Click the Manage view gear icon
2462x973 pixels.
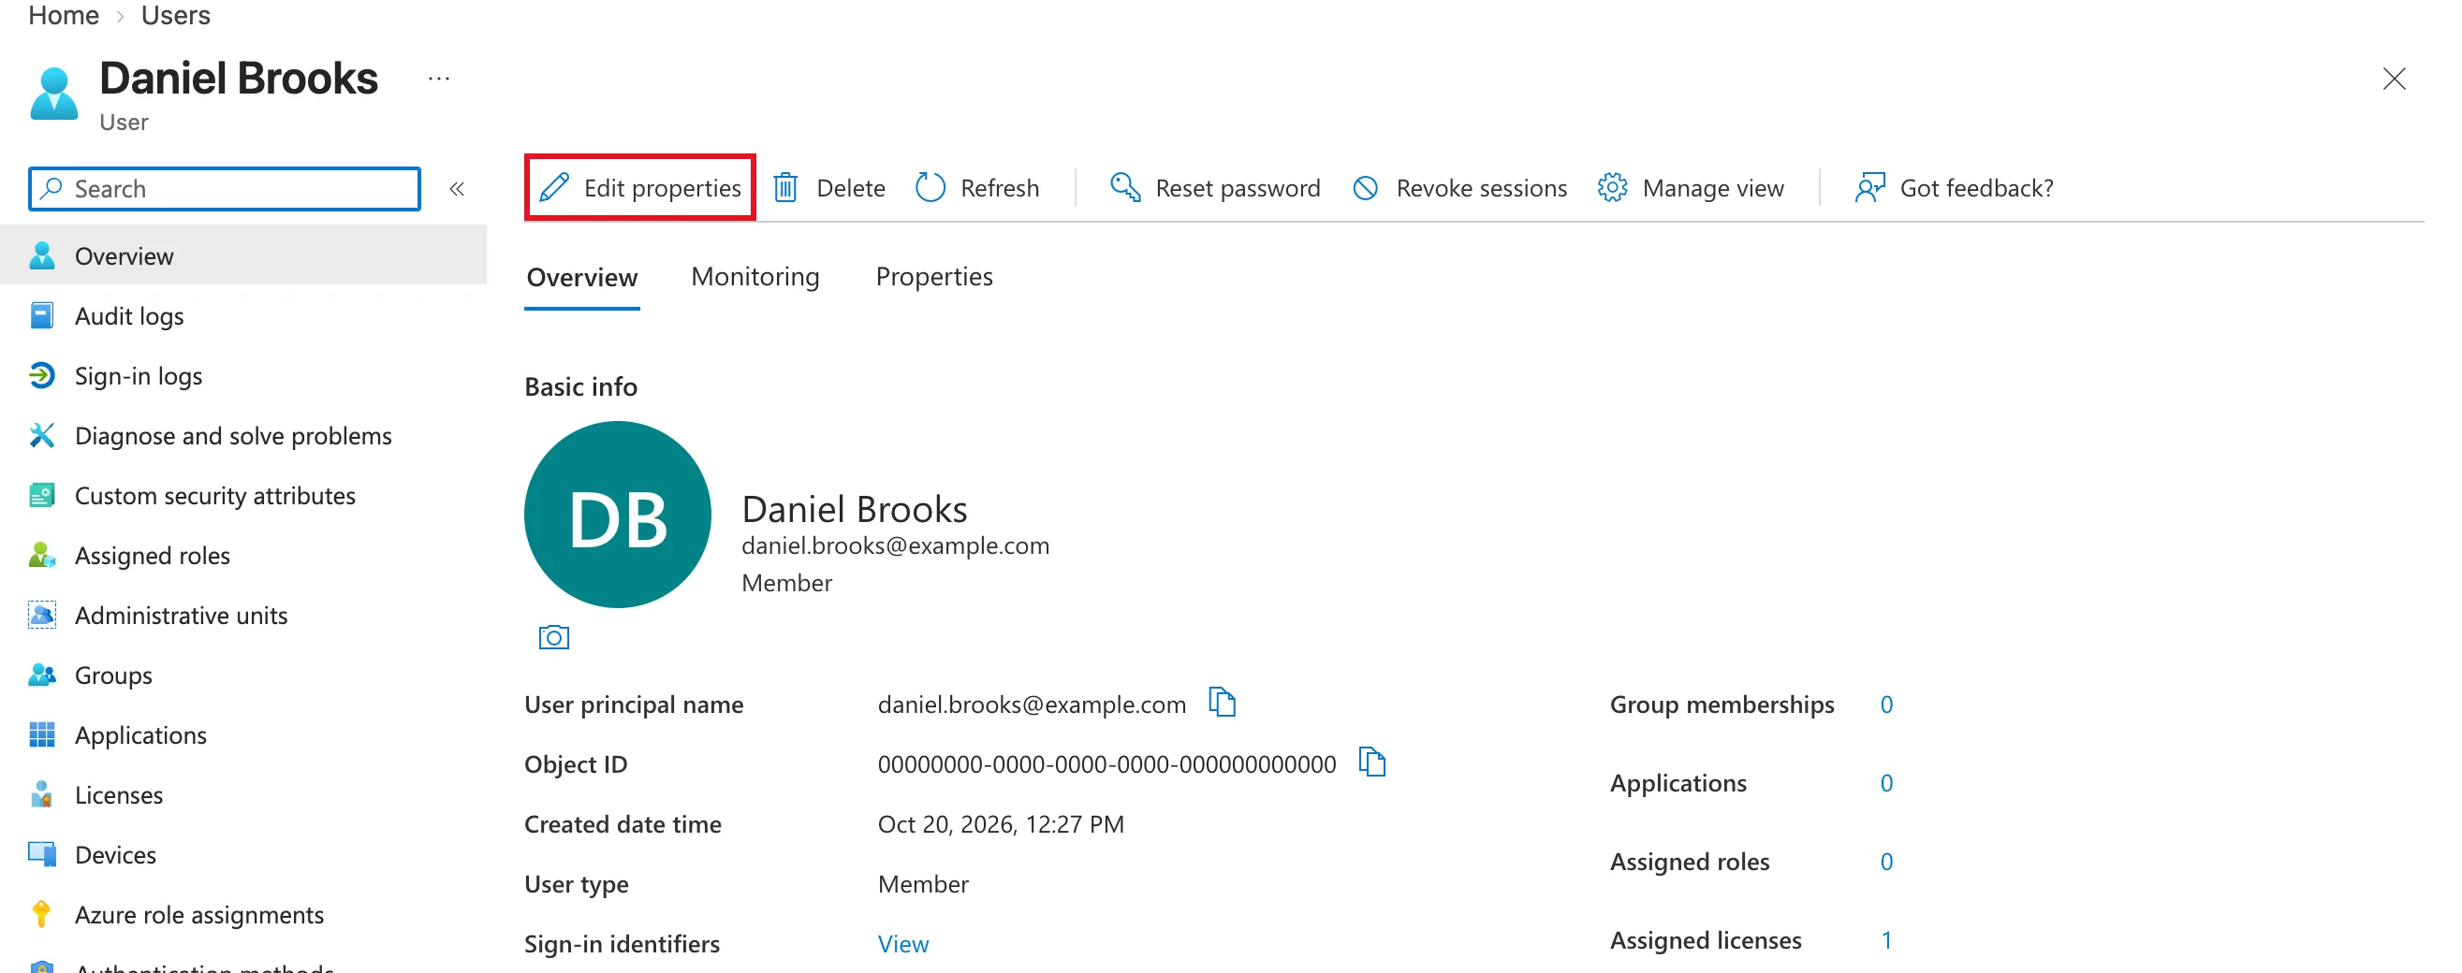tap(1612, 187)
